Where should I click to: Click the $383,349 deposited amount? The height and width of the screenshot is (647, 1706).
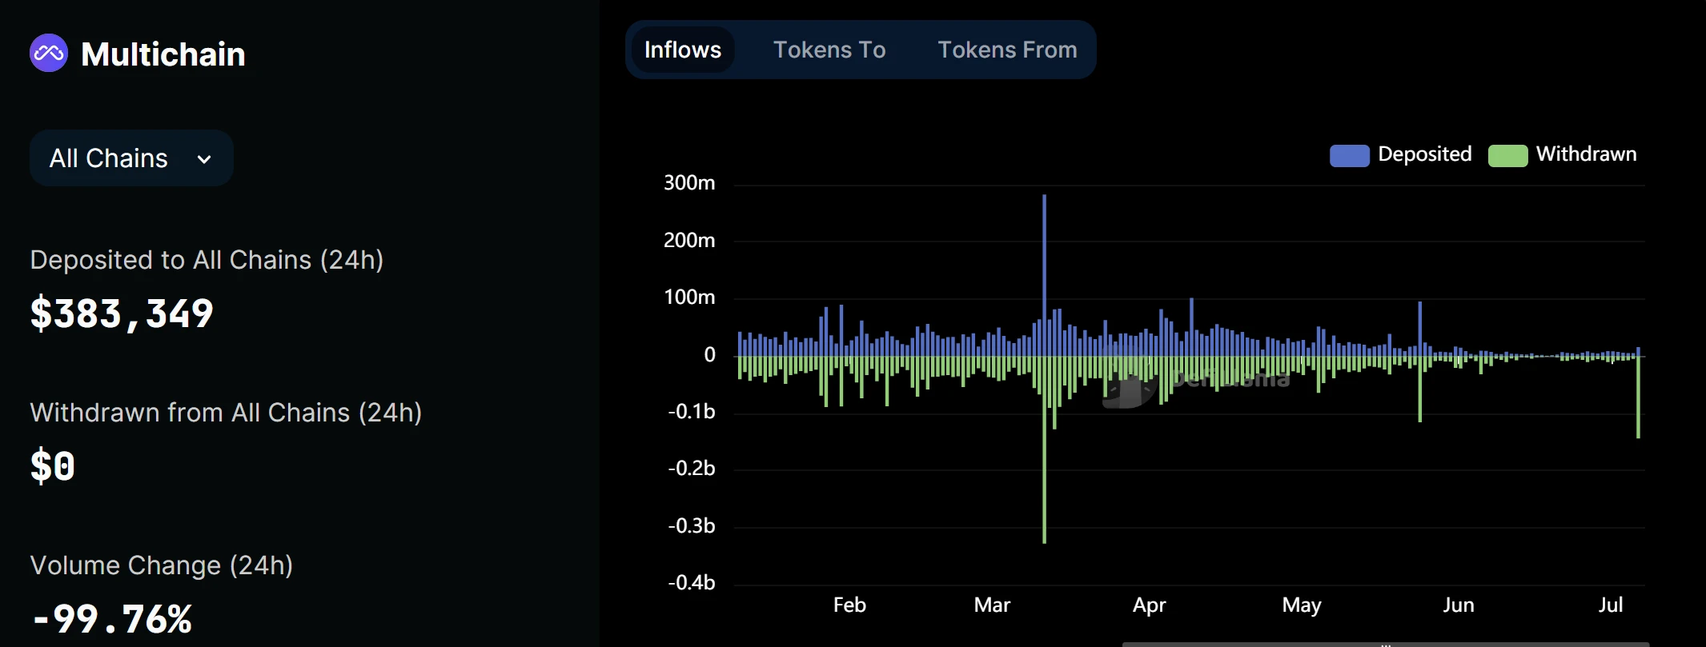122,313
